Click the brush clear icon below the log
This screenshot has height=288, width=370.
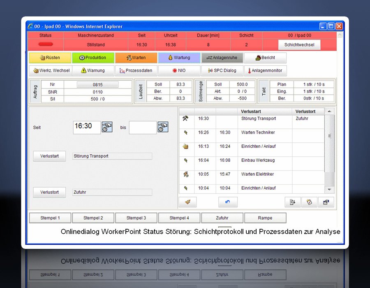[x=187, y=202]
